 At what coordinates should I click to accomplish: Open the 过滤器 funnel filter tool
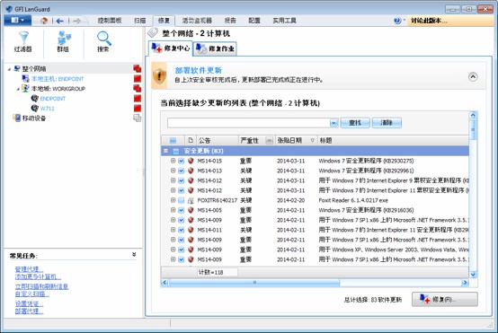pyautogui.click(x=23, y=41)
